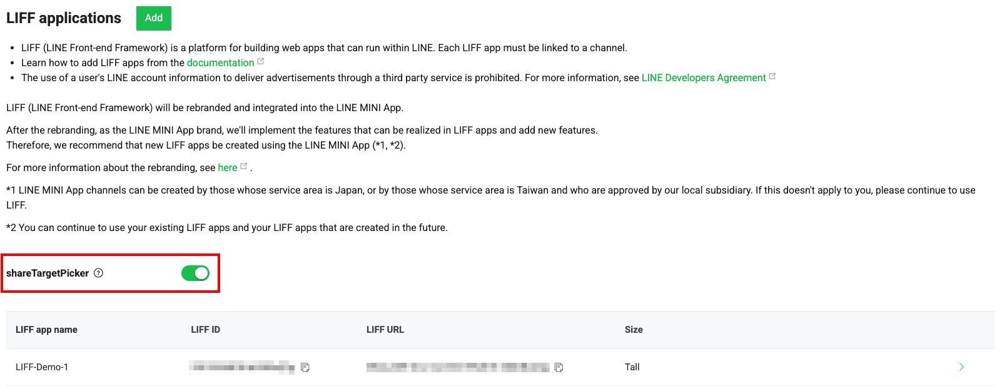This screenshot has height=389, width=1002.
Task: Click the blurred LIFF URL value
Action: (x=458, y=367)
